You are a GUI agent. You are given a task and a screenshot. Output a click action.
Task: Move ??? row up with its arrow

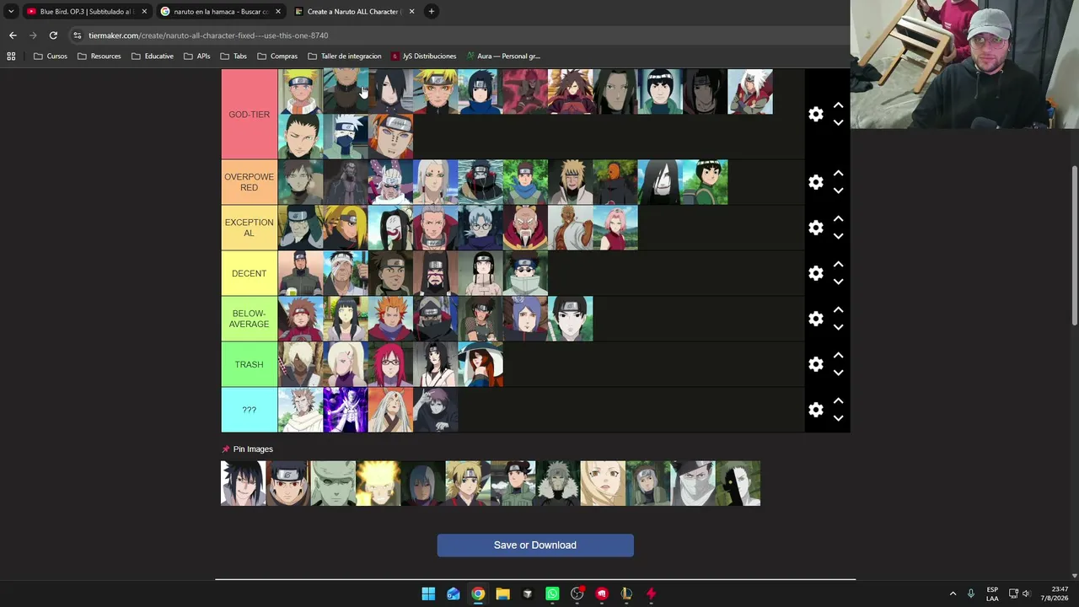point(838,401)
